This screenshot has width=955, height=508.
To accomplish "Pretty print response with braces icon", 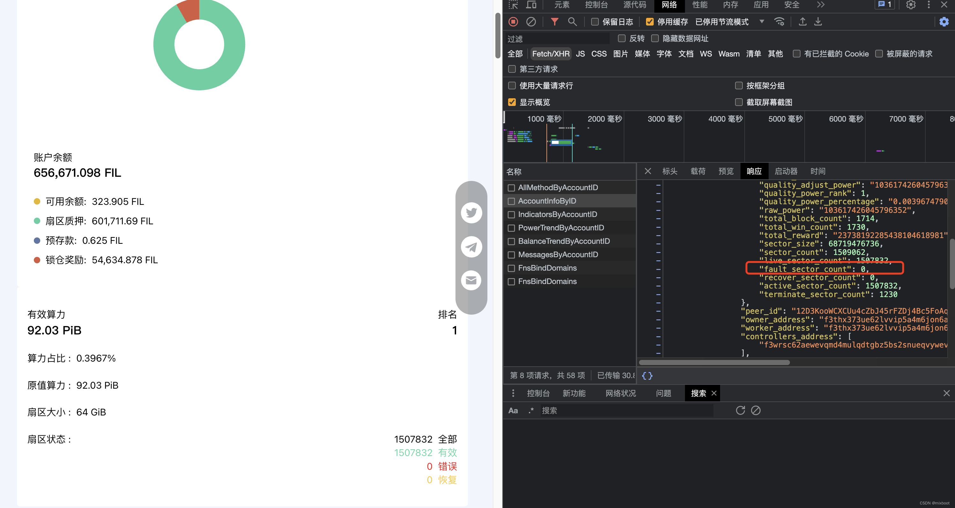I will 647,376.
